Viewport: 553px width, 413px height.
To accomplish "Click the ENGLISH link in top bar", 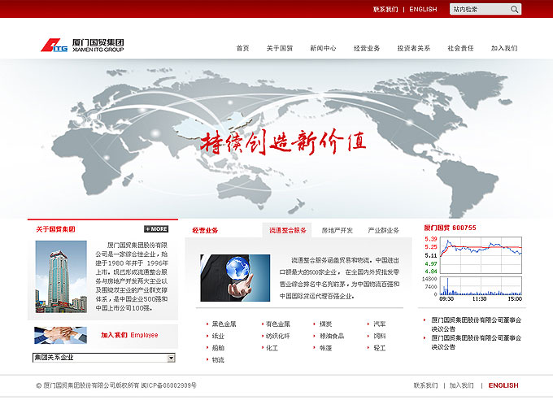I will 423,10.
